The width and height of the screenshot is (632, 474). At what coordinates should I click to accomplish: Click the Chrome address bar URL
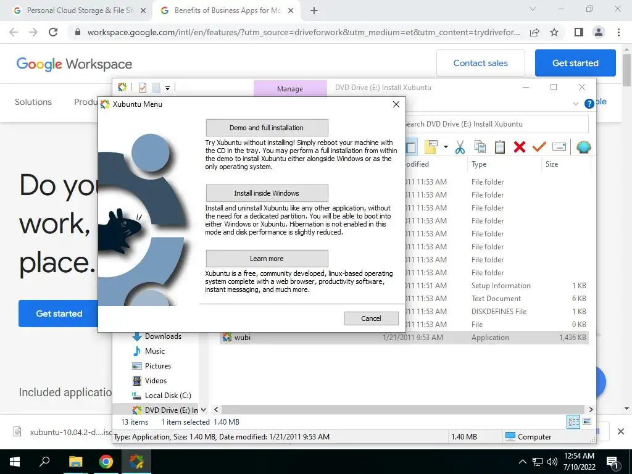pyautogui.click(x=304, y=32)
